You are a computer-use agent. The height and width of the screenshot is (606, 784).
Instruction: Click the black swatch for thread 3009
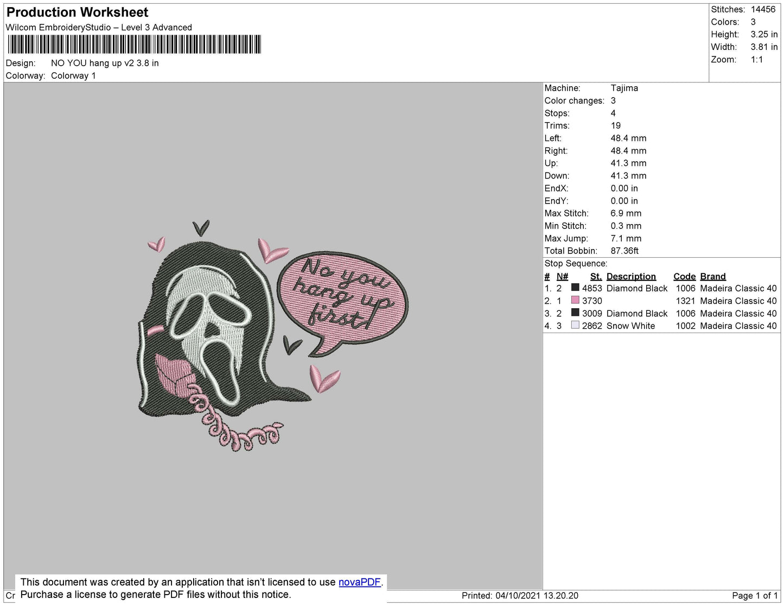click(575, 313)
